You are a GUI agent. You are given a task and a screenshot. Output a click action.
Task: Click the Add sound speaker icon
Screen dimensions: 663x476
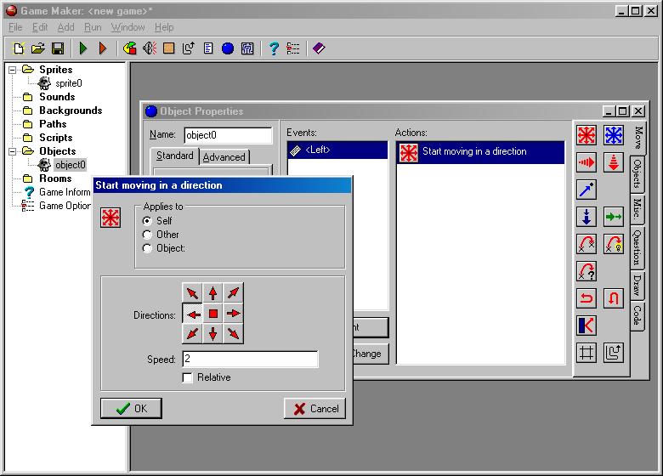[x=150, y=48]
